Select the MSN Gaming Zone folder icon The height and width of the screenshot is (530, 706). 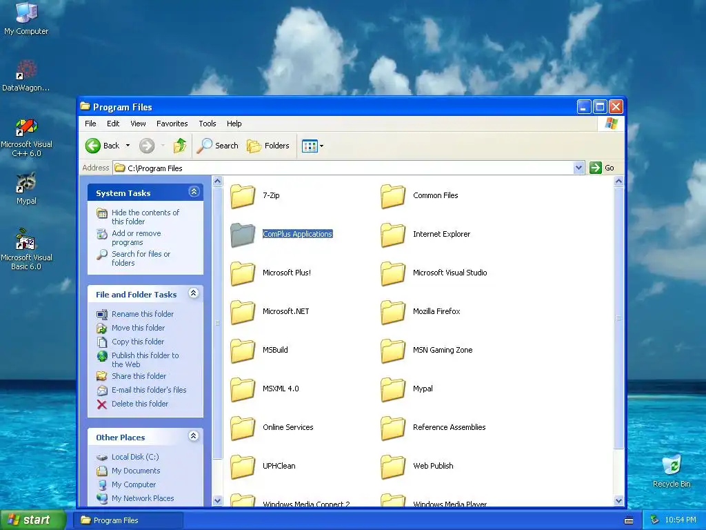tap(393, 351)
